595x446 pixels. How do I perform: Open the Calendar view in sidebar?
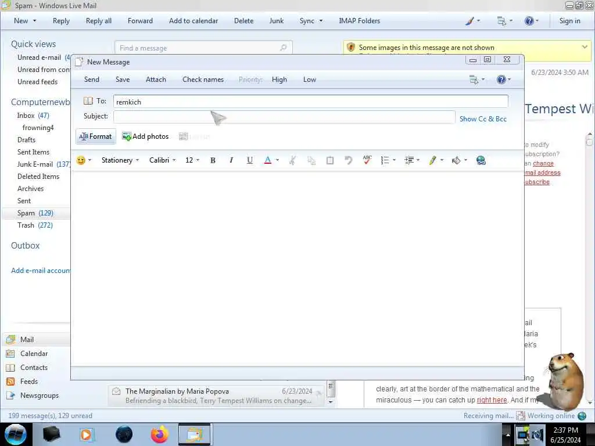click(x=34, y=354)
